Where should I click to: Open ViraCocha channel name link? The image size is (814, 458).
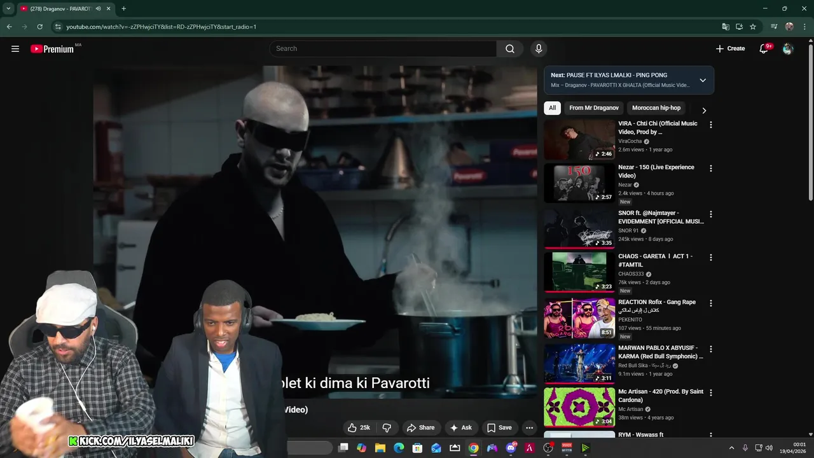click(x=630, y=141)
